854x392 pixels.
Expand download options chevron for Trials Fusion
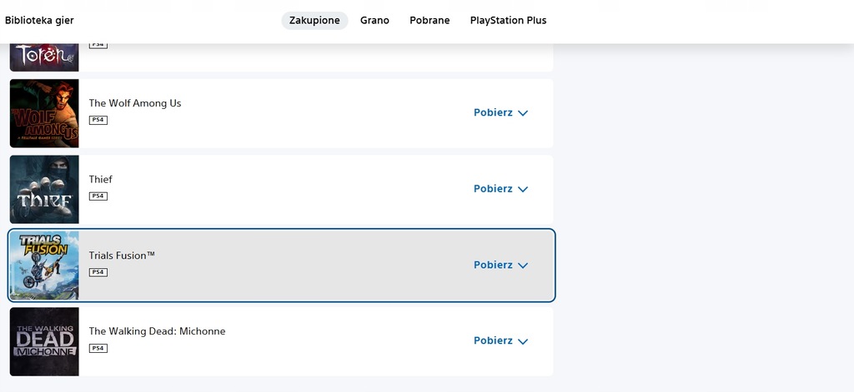coord(523,265)
